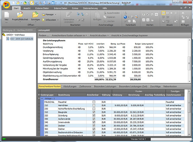Click the green status indicator in status bar
193x142 pixels.
click(x=4, y=139)
